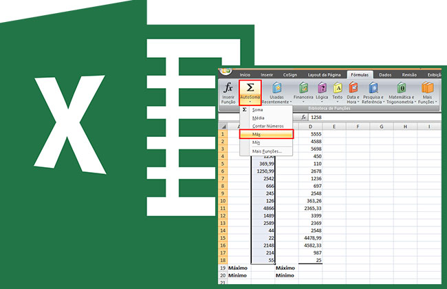Click the Inserir Função fx button
Screen dimensions: 447x289
click(228, 93)
